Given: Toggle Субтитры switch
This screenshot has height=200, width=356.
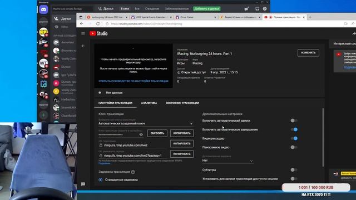Looking at the screenshot, I should 294,170.
